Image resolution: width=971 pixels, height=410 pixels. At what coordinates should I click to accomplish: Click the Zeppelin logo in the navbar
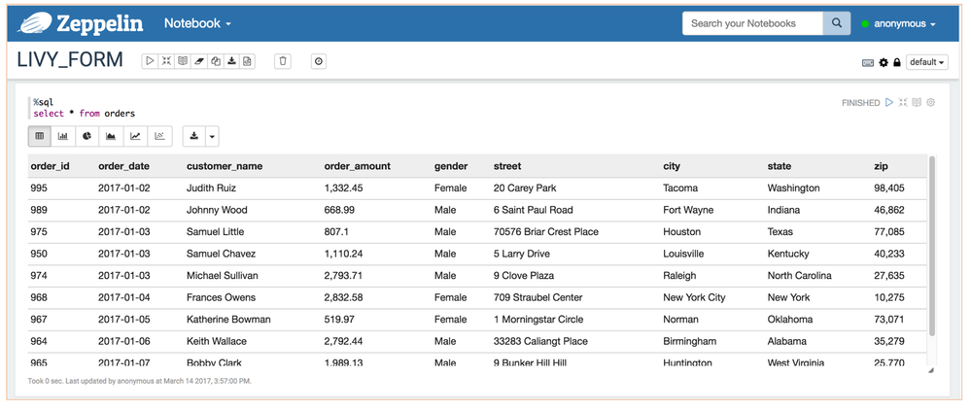pos(81,23)
